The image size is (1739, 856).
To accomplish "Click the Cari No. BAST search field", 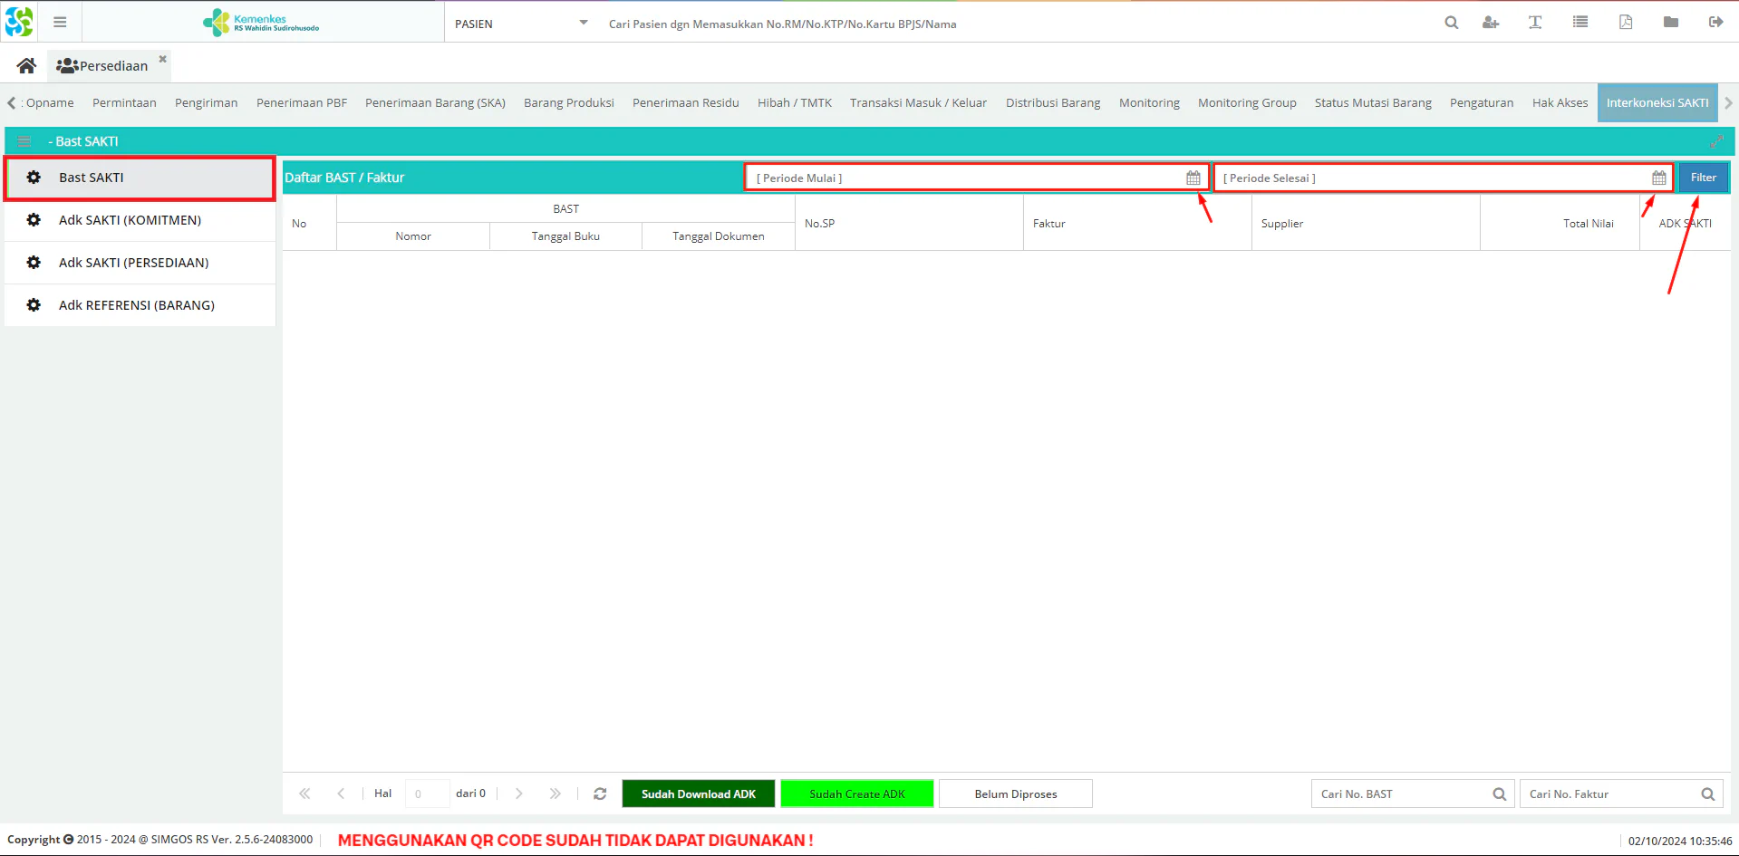I will [x=1400, y=794].
